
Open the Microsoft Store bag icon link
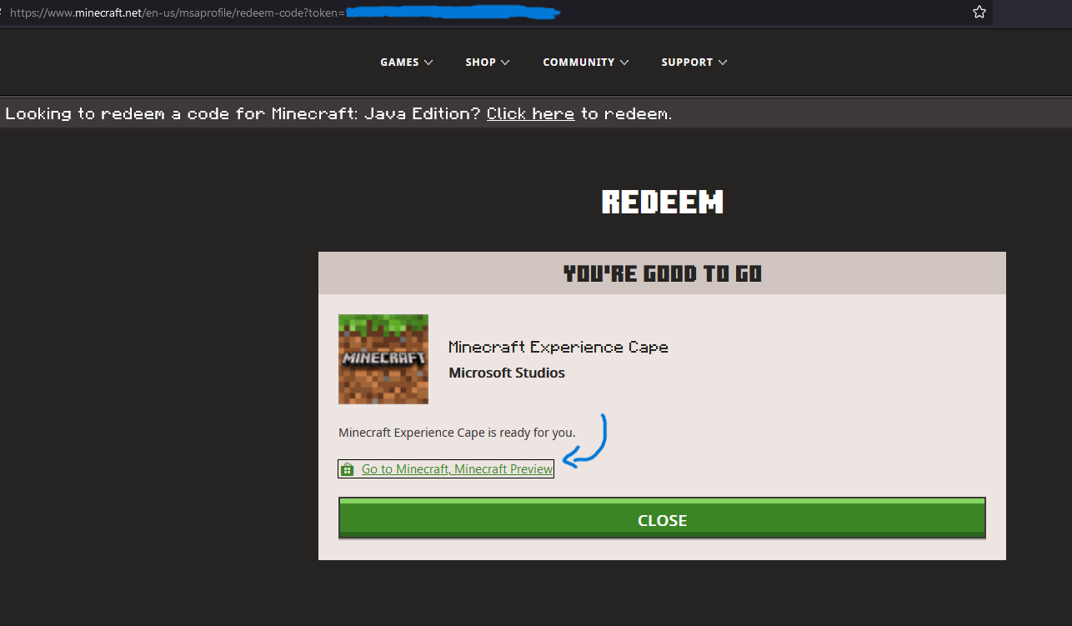pos(348,469)
